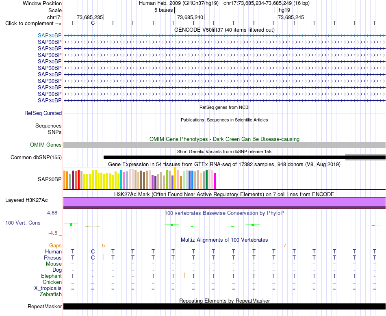386x316 pixels.
Task: Click the 'Layered H3K27Ac' label
Action: tap(26, 200)
